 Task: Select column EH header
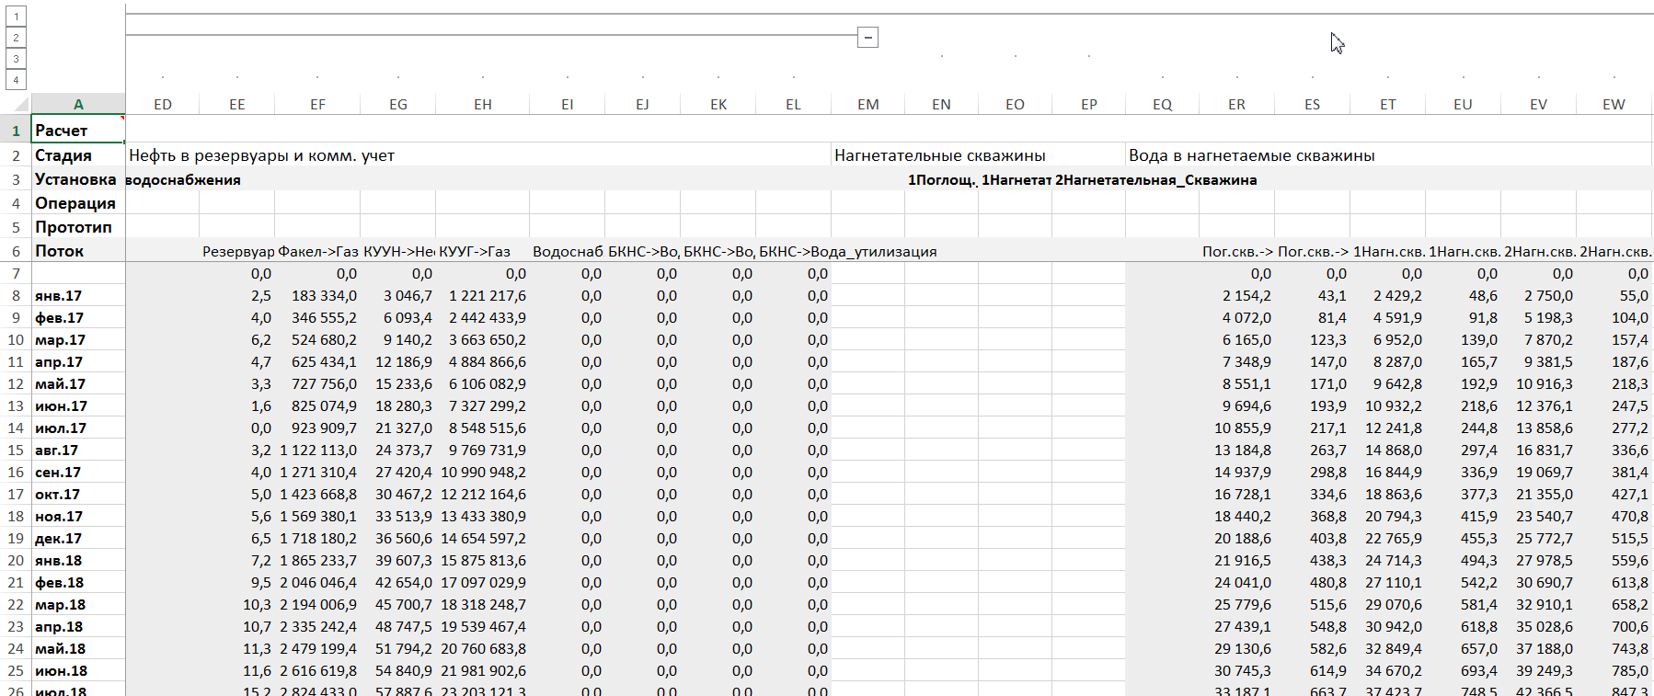point(482,105)
